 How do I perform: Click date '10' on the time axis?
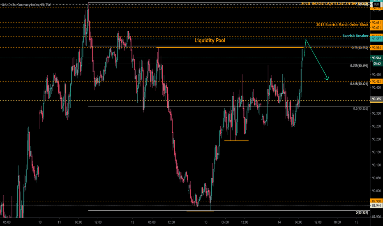(x=40, y=222)
